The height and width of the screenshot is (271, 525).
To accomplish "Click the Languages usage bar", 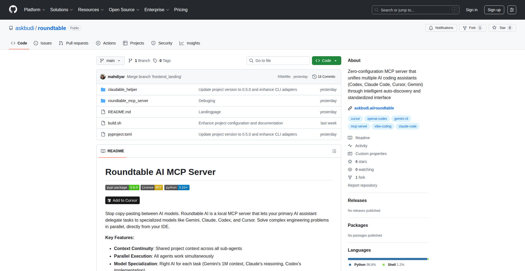I will 388,259.
